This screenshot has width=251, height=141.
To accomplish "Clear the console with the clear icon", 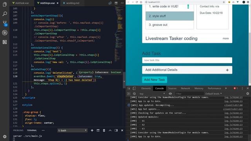I will (x=134, y=94).
